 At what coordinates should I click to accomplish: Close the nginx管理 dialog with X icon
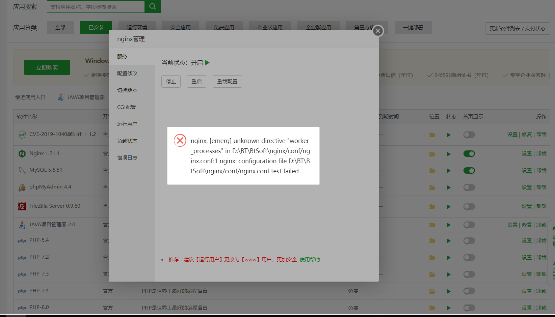[x=378, y=31]
